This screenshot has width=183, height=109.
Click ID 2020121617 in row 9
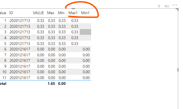tap(20, 66)
